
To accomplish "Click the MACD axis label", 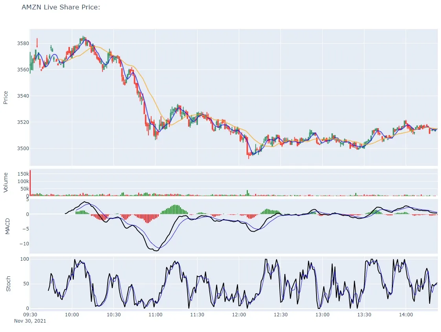I will point(7,226).
